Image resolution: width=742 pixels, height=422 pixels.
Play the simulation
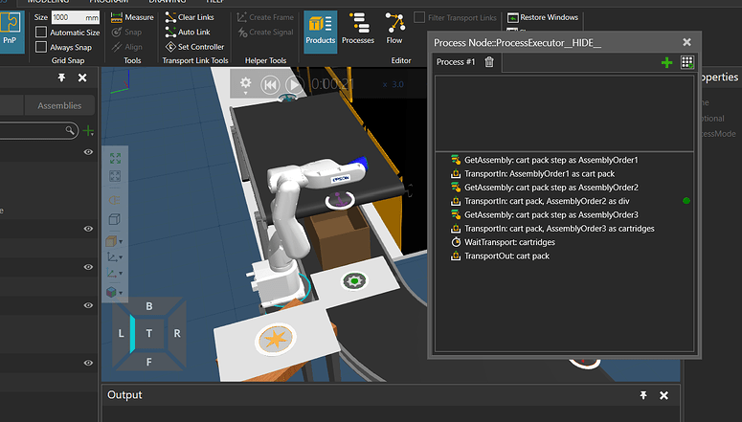[295, 85]
